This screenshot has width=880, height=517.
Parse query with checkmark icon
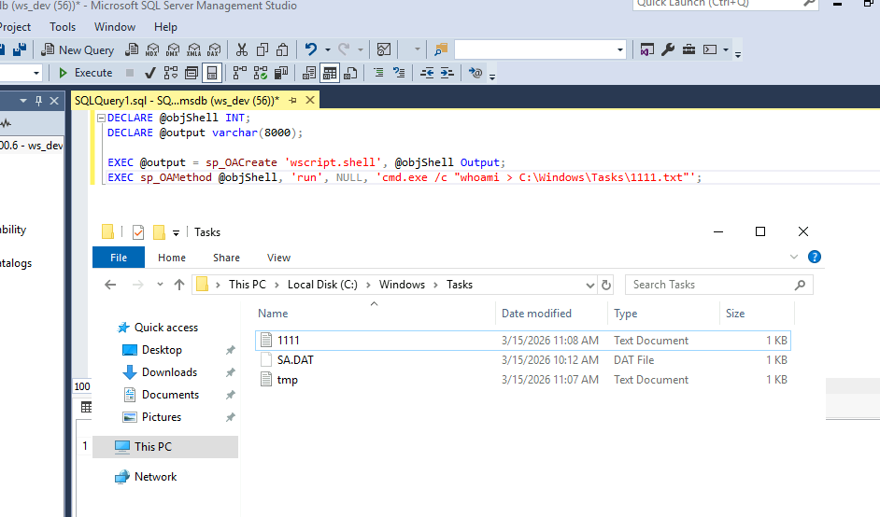pyautogui.click(x=149, y=73)
